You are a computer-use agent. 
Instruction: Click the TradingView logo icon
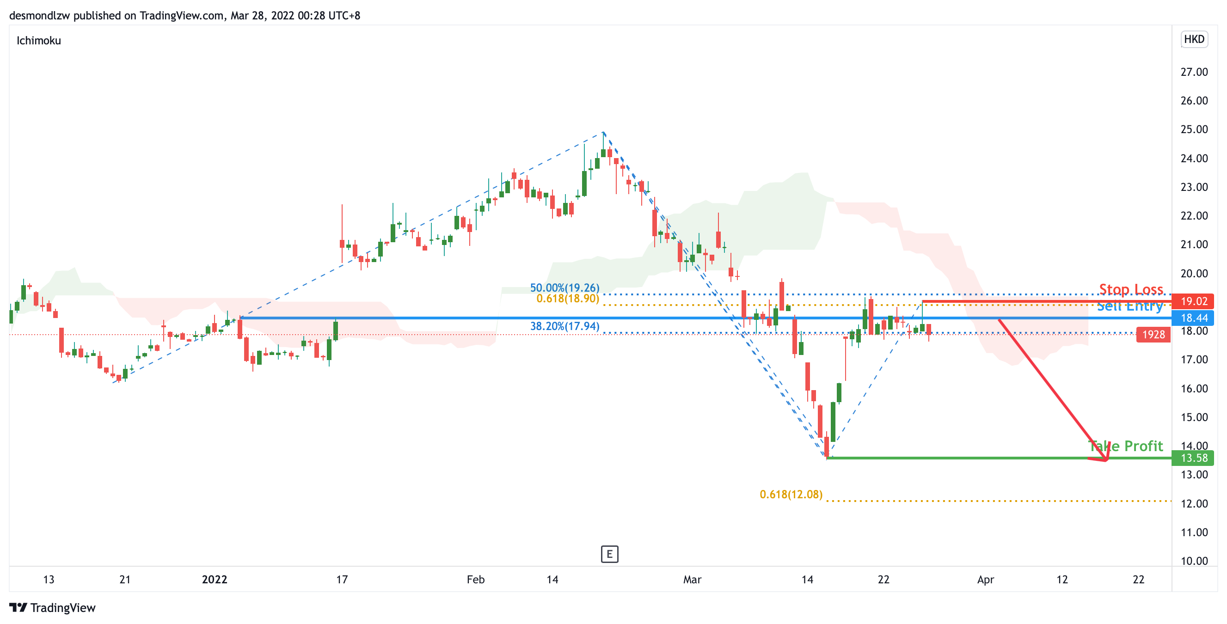18,607
